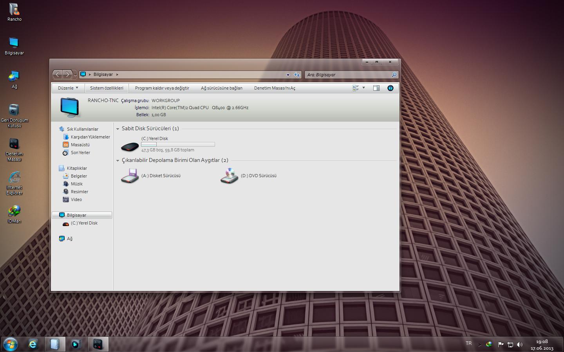Image resolution: width=564 pixels, height=352 pixels.
Task: Toggle the preview pane button
Action: [x=376, y=88]
